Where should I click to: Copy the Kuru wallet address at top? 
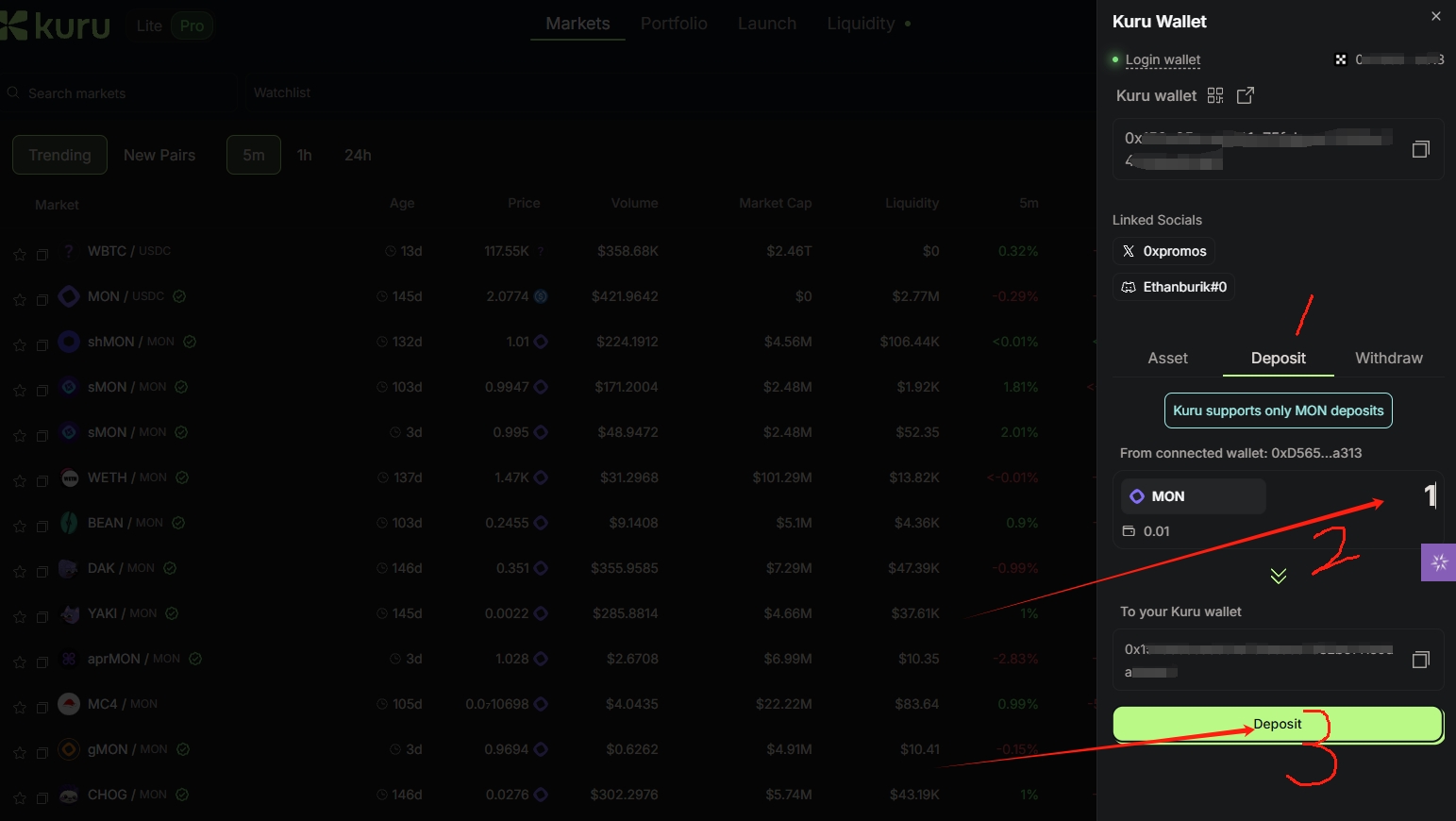tap(1420, 149)
